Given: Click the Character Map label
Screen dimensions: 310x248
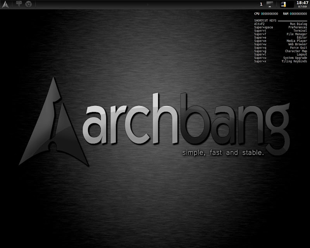Looking at the screenshot, I should point(296,51).
